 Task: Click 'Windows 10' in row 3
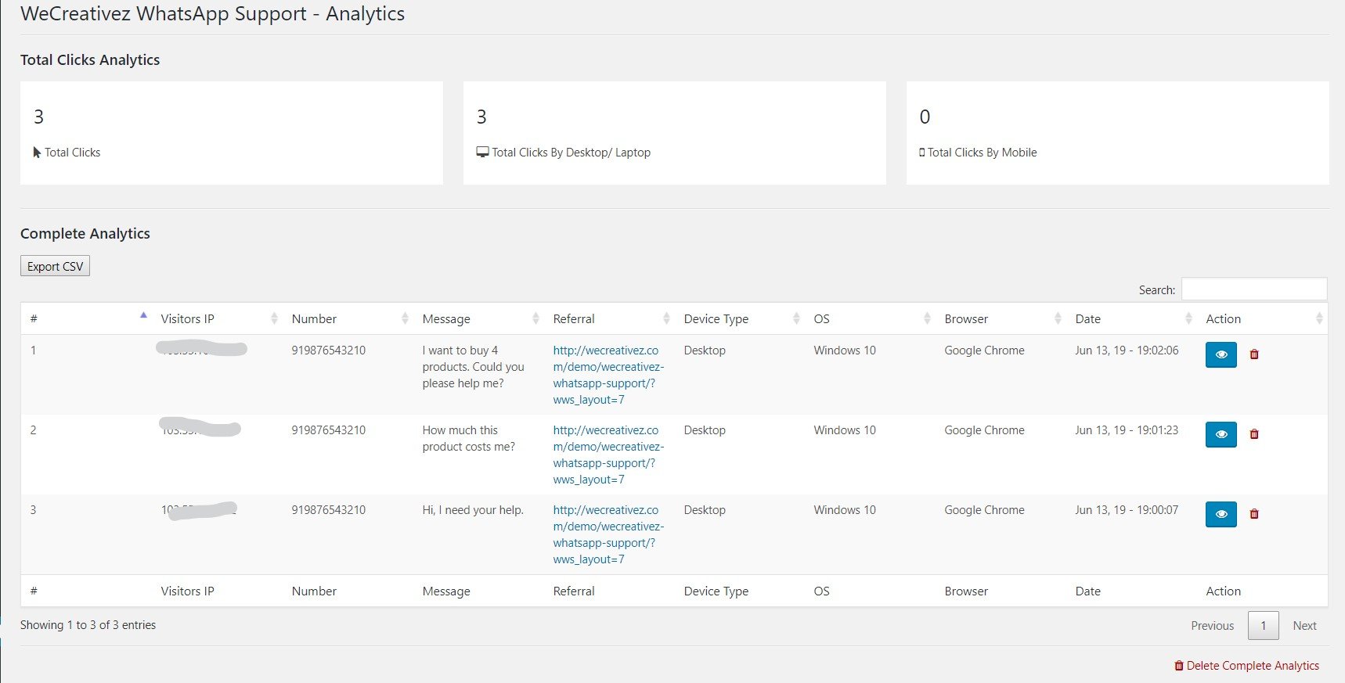click(845, 509)
